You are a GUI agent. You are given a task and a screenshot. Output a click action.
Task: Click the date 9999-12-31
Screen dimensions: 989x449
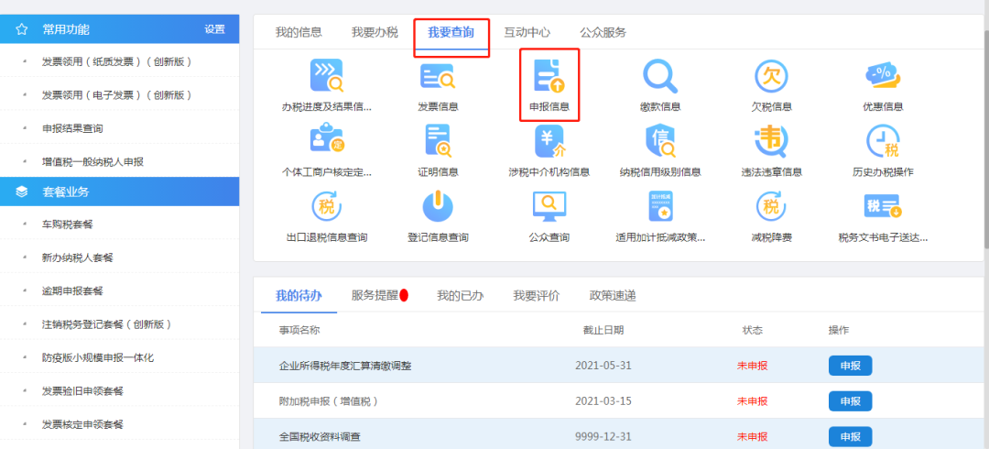pos(603,437)
